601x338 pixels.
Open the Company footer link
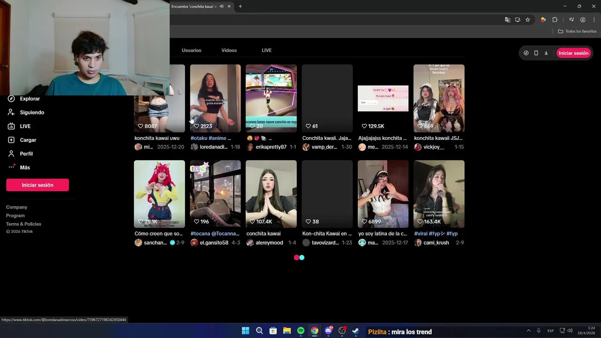[16, 207]
